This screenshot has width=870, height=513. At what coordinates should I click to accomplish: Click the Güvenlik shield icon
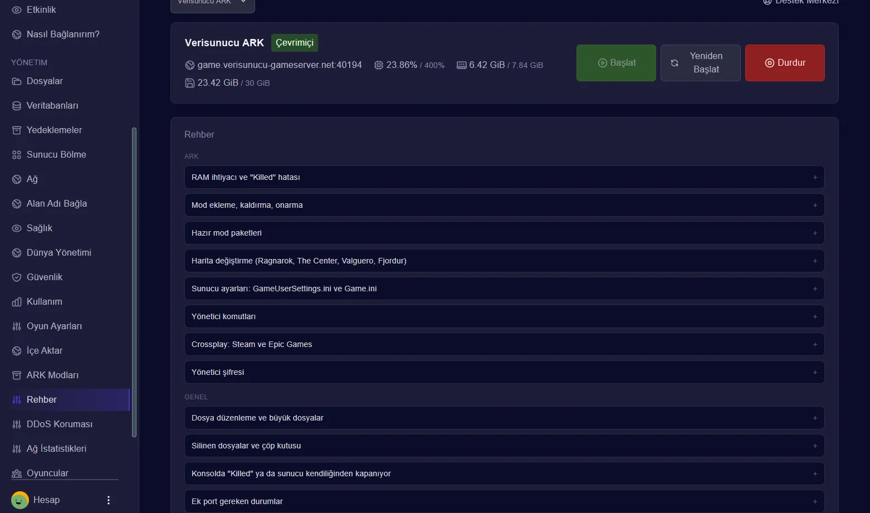(x=17, y=277)
